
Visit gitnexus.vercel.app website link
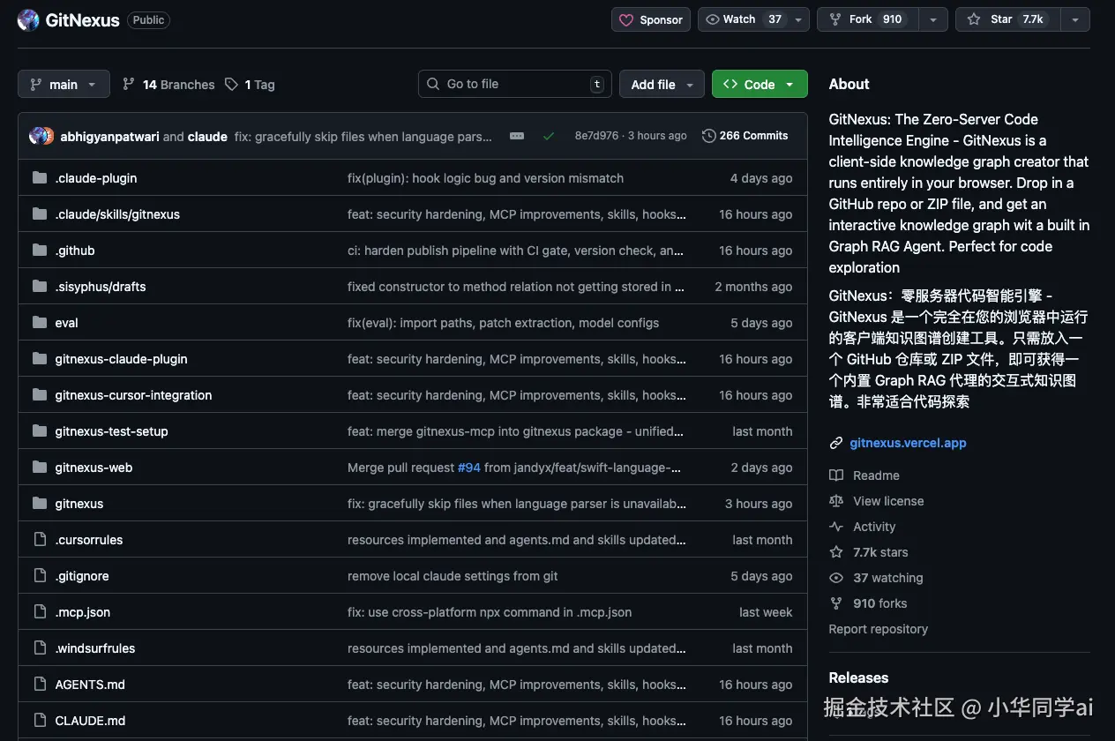pyautogui.click(x=908, y=443)
